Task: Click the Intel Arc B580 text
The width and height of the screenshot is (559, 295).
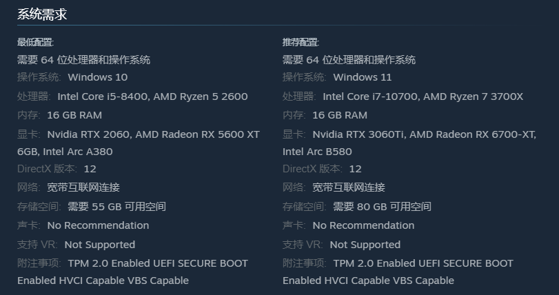Action: point(318,152)
